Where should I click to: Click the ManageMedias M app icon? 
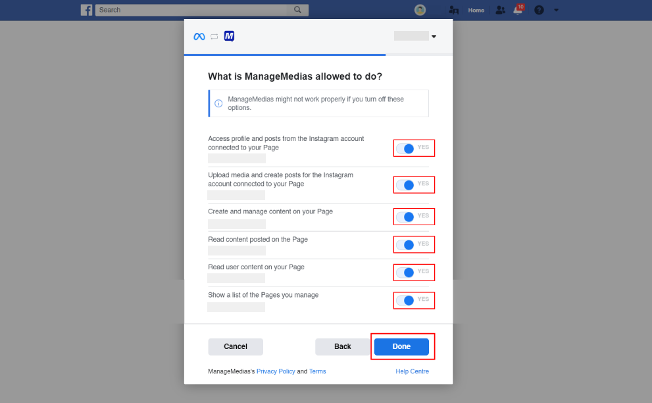[x=229, y=36]
